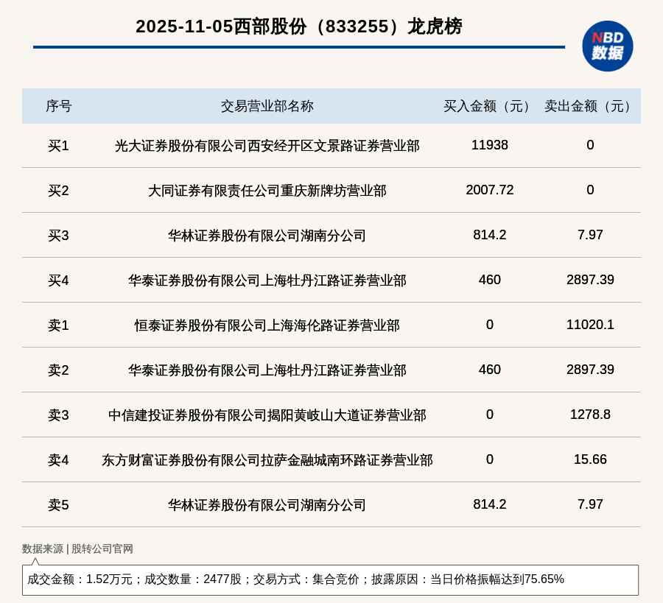This screenshot has height=603, width=663.
Task: Select the title 西部股份（833255）龙虎榜
Action: tap(298, 27)
